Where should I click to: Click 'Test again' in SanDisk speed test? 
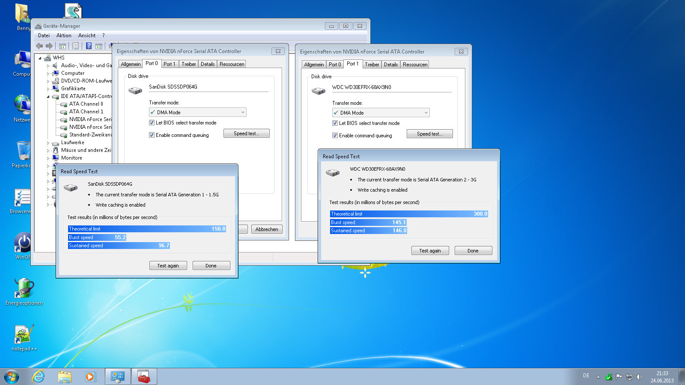[168, 266]
